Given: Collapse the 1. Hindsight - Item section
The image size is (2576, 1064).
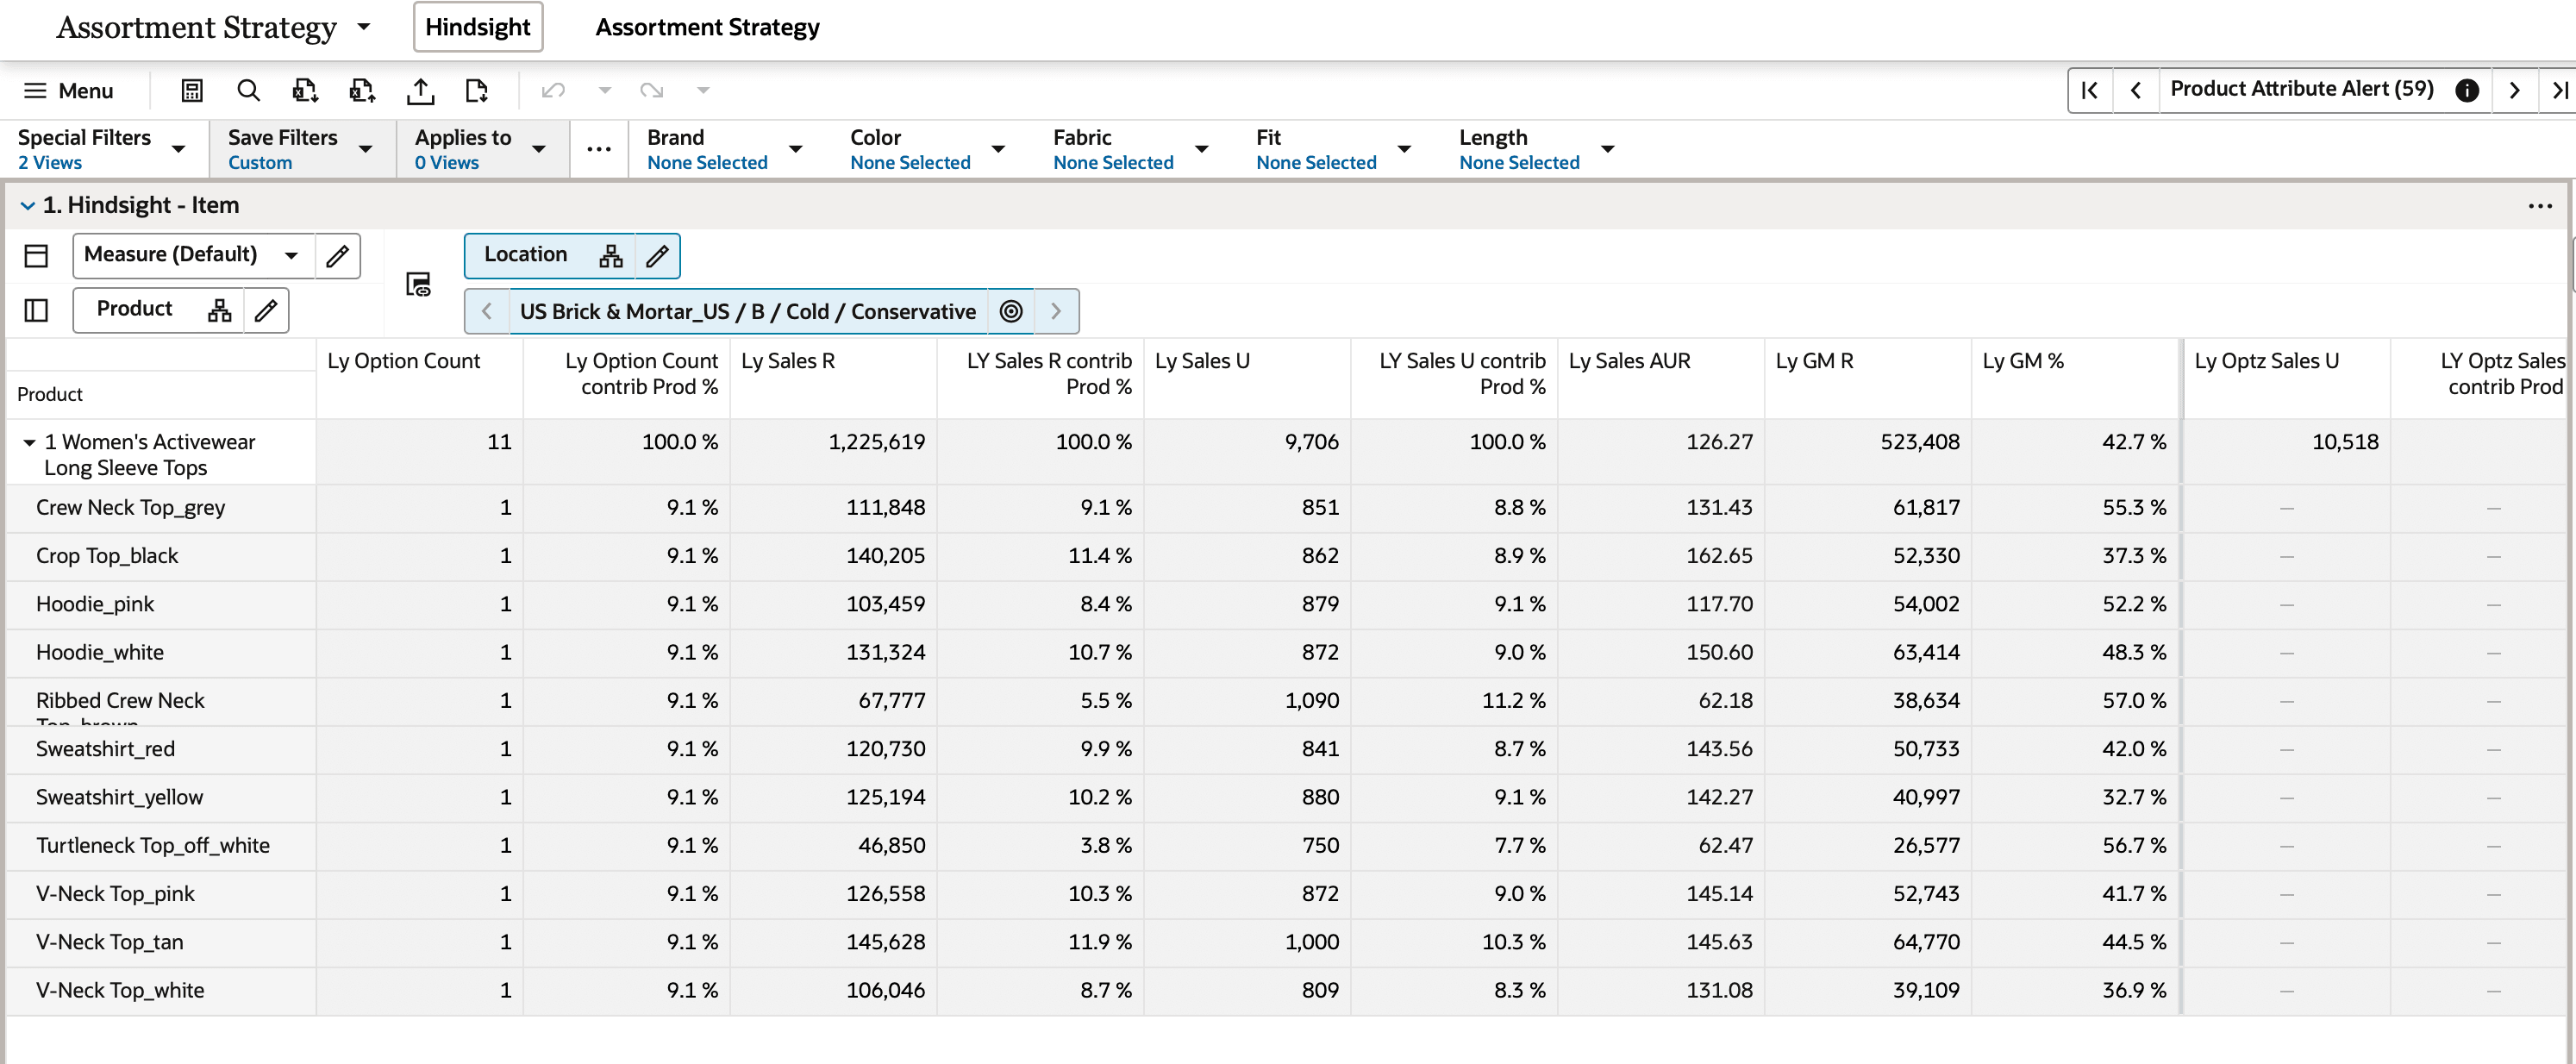Looking at the screenshot, I should (27, 205).
